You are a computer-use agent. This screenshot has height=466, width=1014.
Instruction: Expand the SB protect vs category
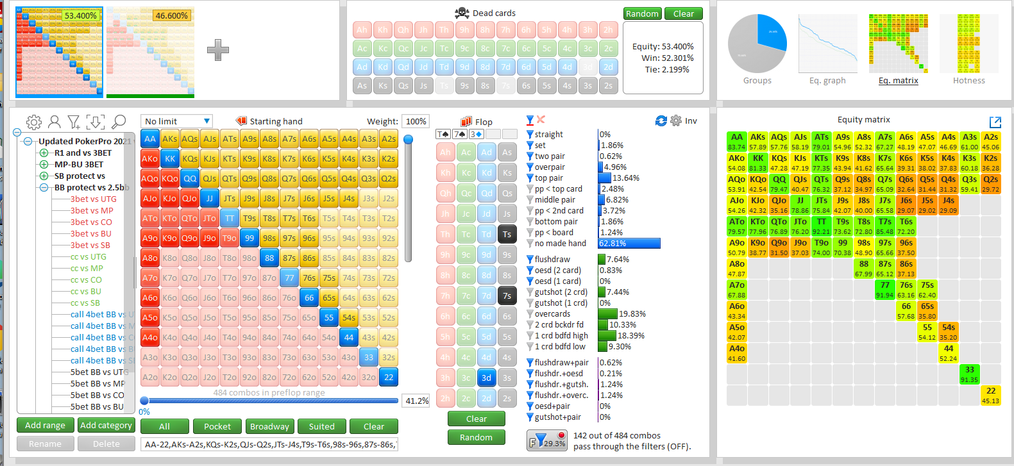[44, 176]
